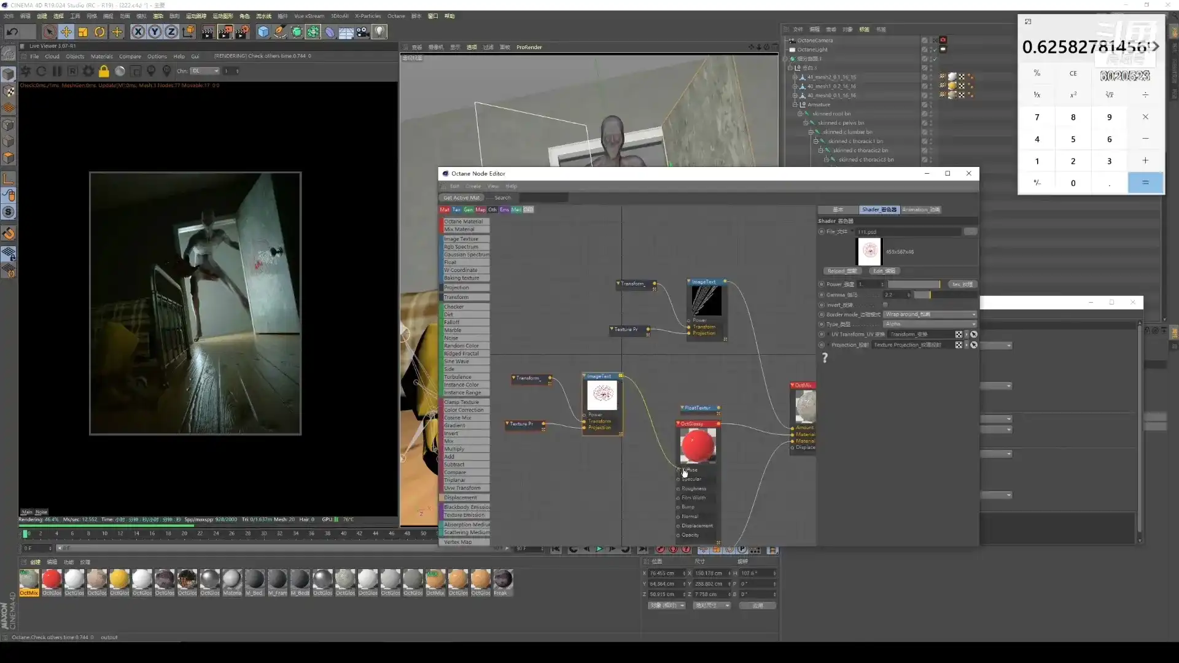Open the Type Alpha dropdown
This screenshot has height=663, width=1179.
coord(930,324)
